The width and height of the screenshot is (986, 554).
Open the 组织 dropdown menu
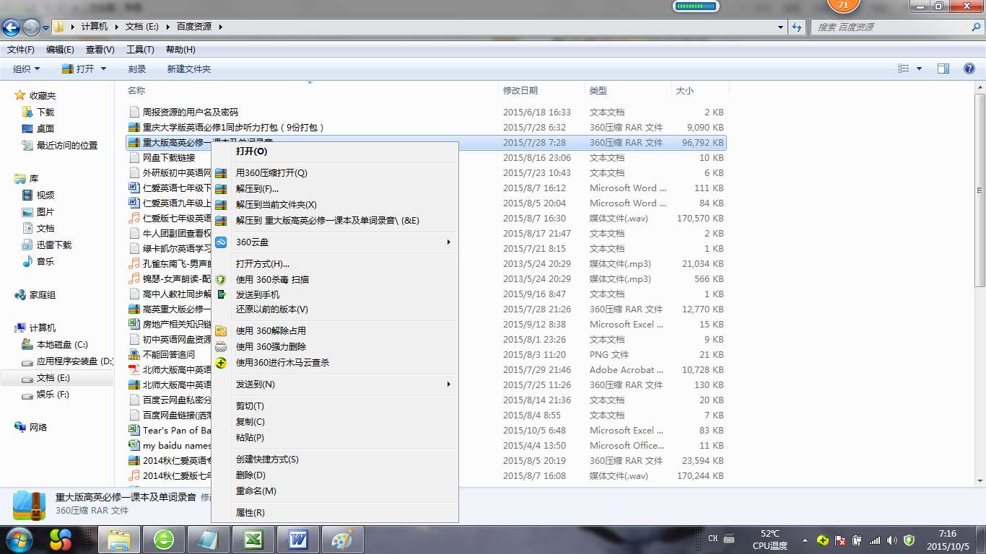pos(27,69)
